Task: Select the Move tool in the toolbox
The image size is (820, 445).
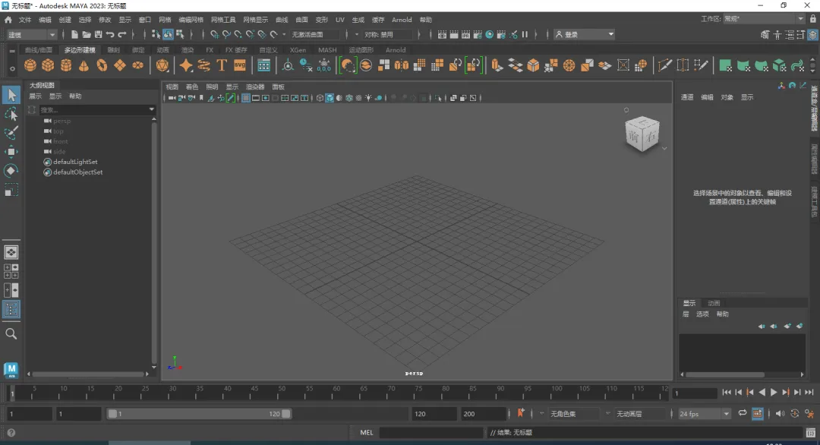Action: pyautogui.click(x=11, y=151)
